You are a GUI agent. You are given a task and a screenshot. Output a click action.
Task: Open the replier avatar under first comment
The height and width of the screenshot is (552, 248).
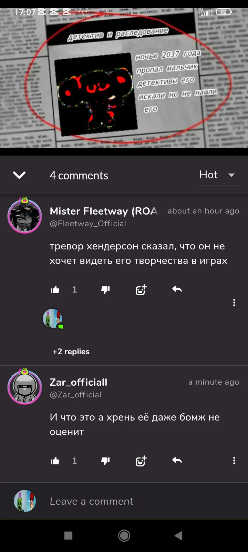click(53, 318)
